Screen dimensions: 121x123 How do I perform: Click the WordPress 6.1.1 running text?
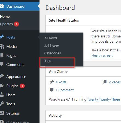point(67,99)
